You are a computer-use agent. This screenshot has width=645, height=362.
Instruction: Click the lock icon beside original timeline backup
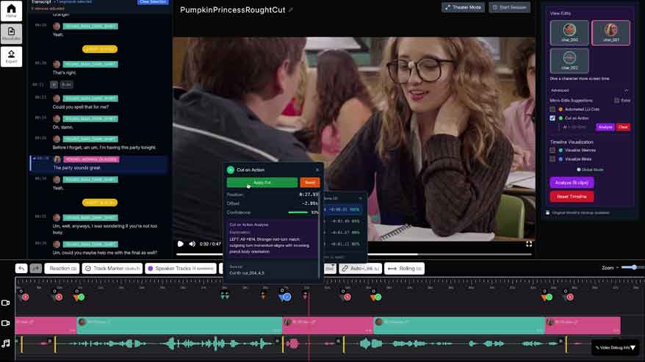click(547, 213)
